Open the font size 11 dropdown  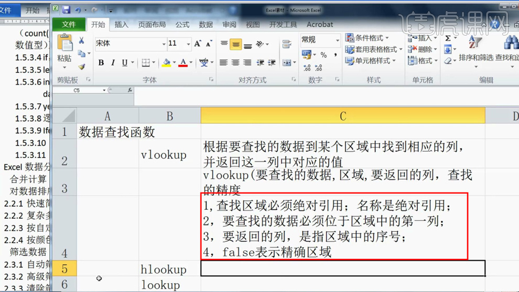188,44
